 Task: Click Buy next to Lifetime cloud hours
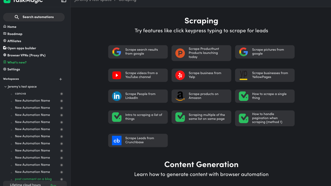pyautogui.click(x=53, y=185)
